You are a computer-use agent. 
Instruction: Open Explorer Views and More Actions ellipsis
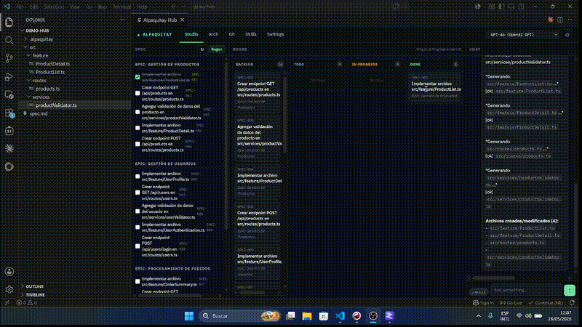[x=122, y=20]
